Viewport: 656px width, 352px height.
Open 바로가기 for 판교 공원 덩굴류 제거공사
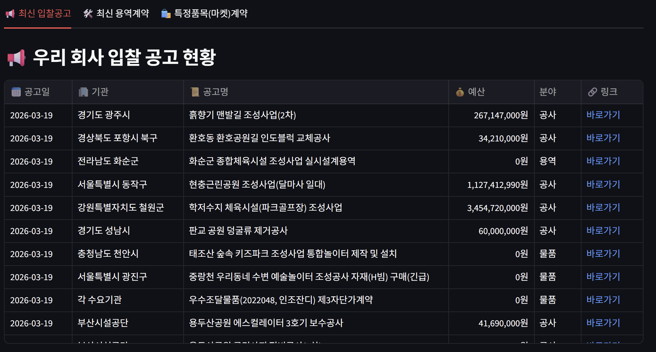(603, 230)
